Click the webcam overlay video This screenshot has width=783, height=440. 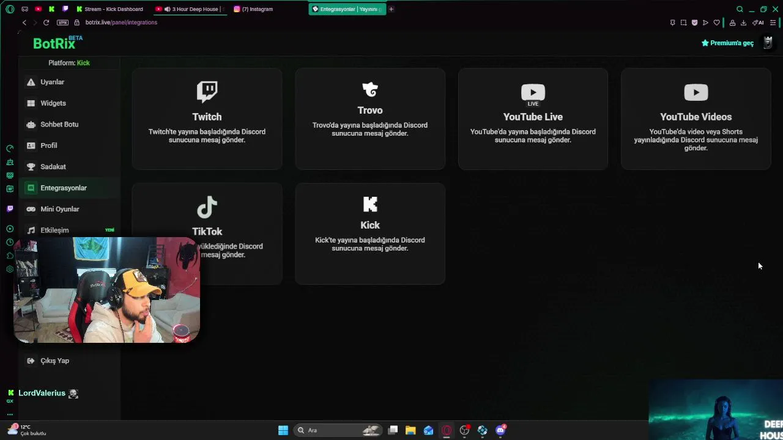[106, 290]
